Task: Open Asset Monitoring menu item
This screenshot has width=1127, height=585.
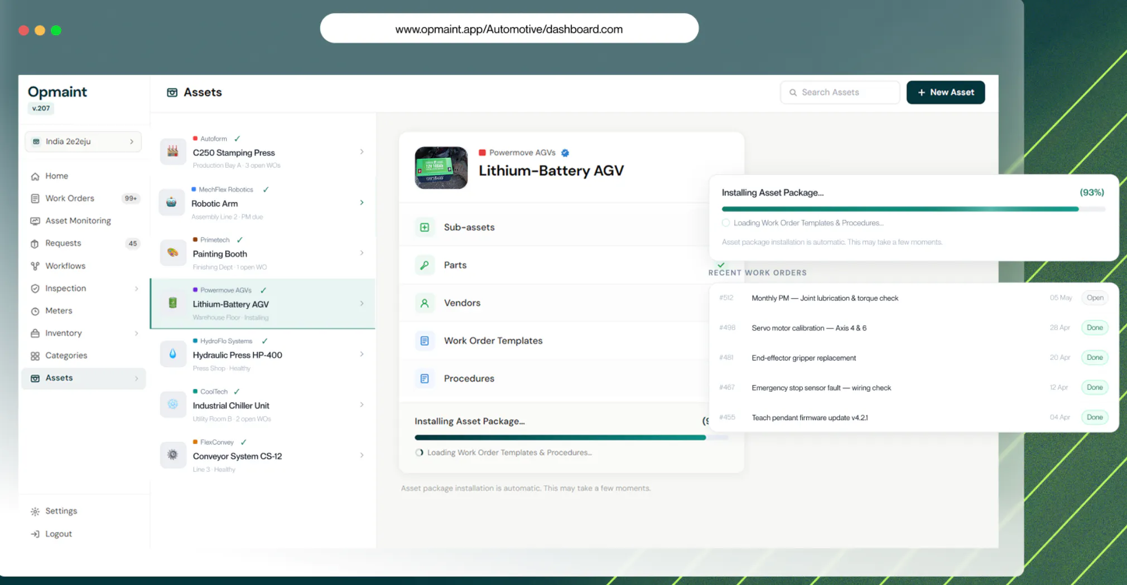Action: [84, 221]
